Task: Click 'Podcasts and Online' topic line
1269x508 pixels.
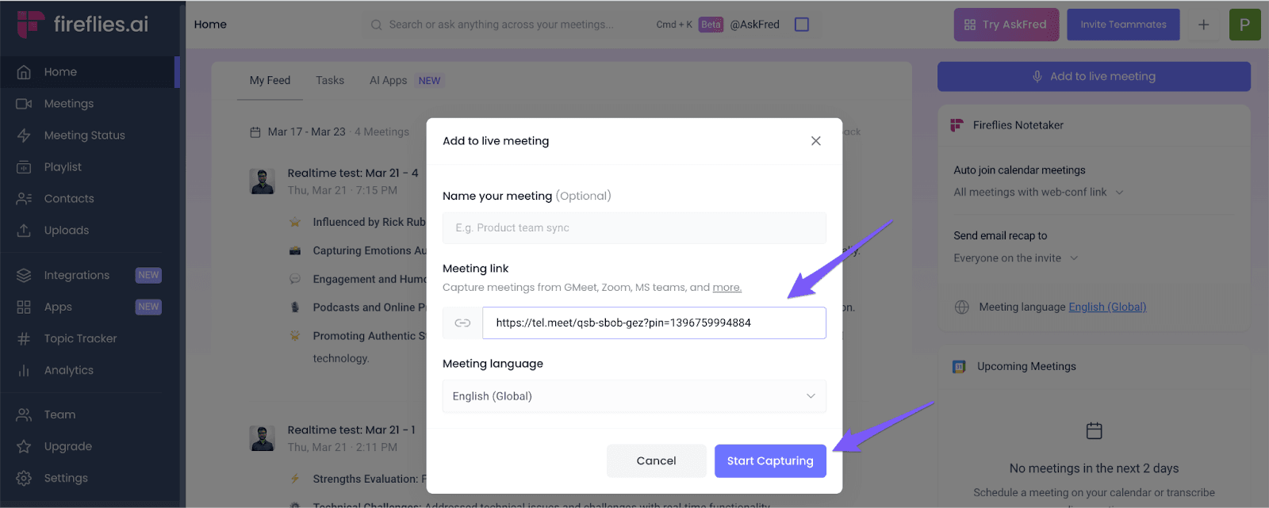Action: pos(370,308)
